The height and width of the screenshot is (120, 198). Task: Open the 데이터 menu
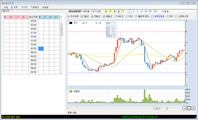point(25,7)
